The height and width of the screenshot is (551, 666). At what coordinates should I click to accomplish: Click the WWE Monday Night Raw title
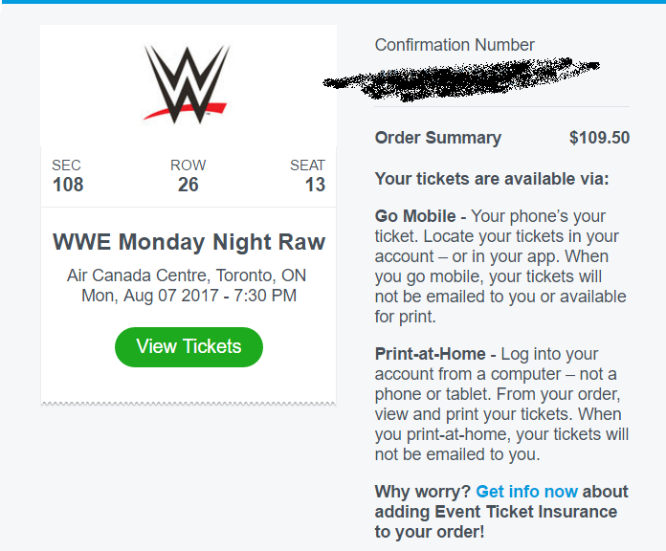pyautogui.click(x=189, y=242)
